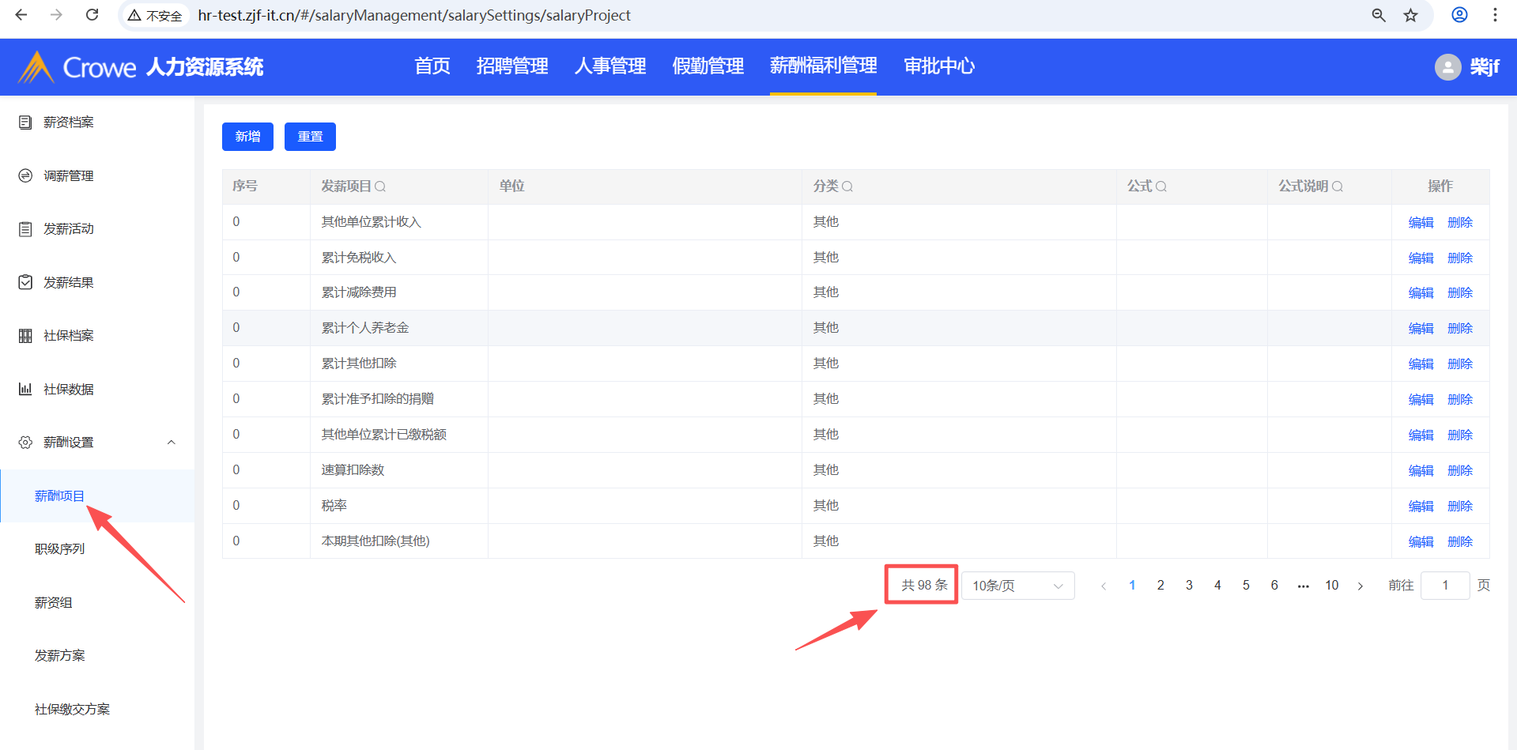Click the search icon beside 分类 column header
1517x750 pixels.
pyautogui.click(x=847, y=187)
